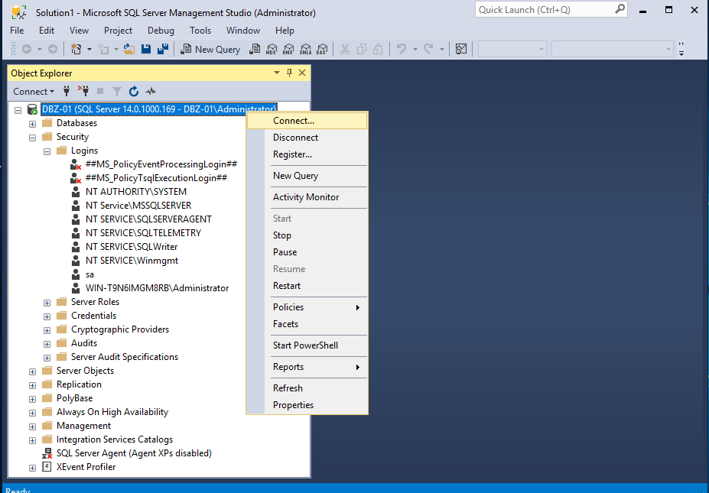Choose Start PowerShell in the context menu
The image size is (709, 493).
307,345
